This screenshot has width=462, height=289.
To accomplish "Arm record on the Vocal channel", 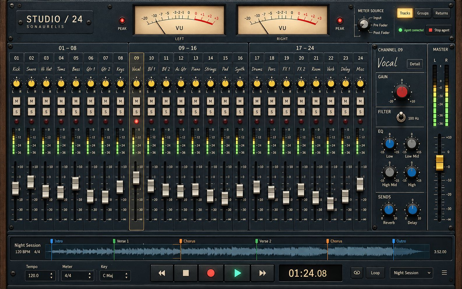I will coord(136,121).
